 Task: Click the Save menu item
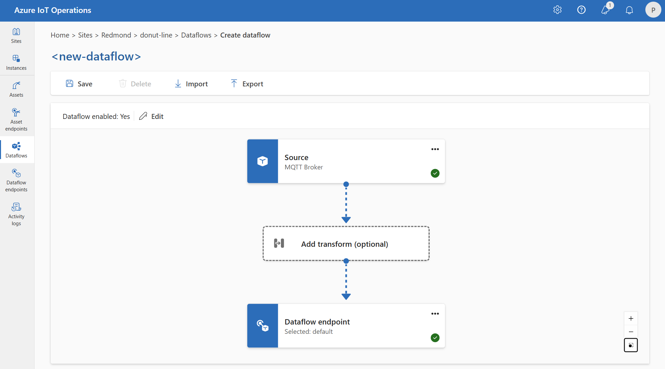pyautogui.click(x=79, y=84)
